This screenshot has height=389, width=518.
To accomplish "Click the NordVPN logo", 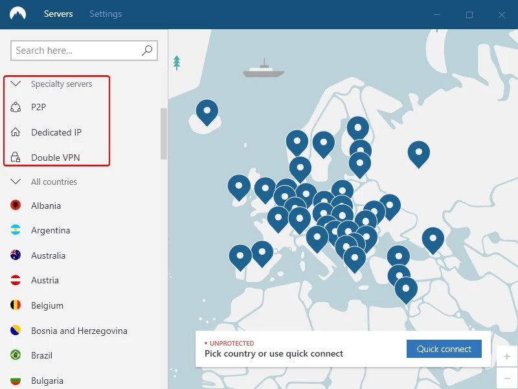I will 18,14.
